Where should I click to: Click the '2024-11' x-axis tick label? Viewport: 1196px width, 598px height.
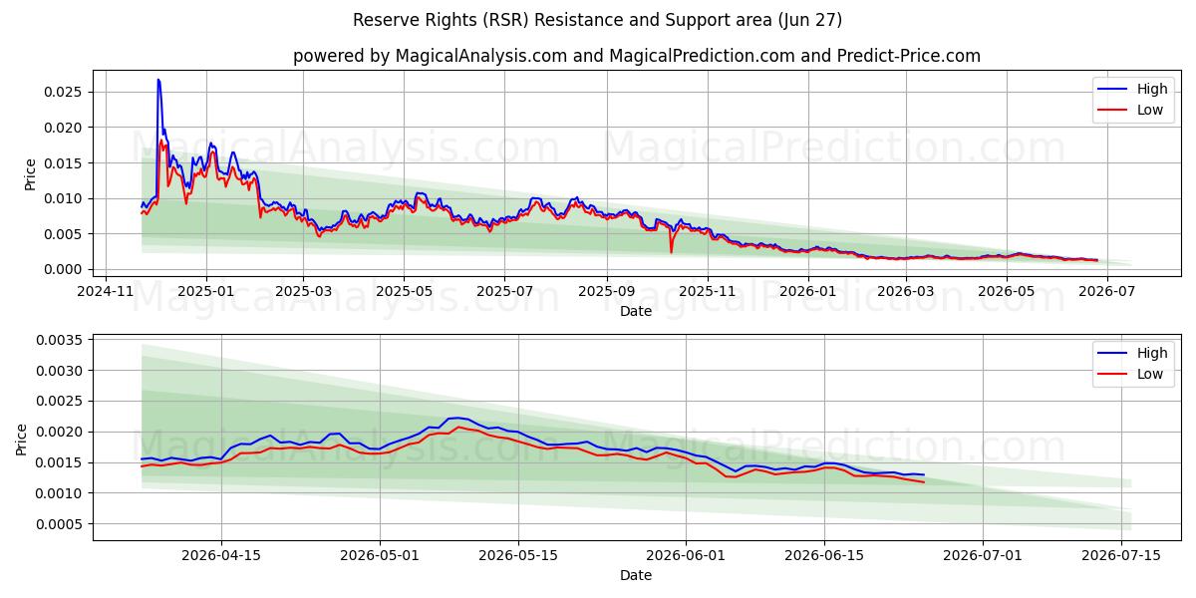tap(106, 291)
